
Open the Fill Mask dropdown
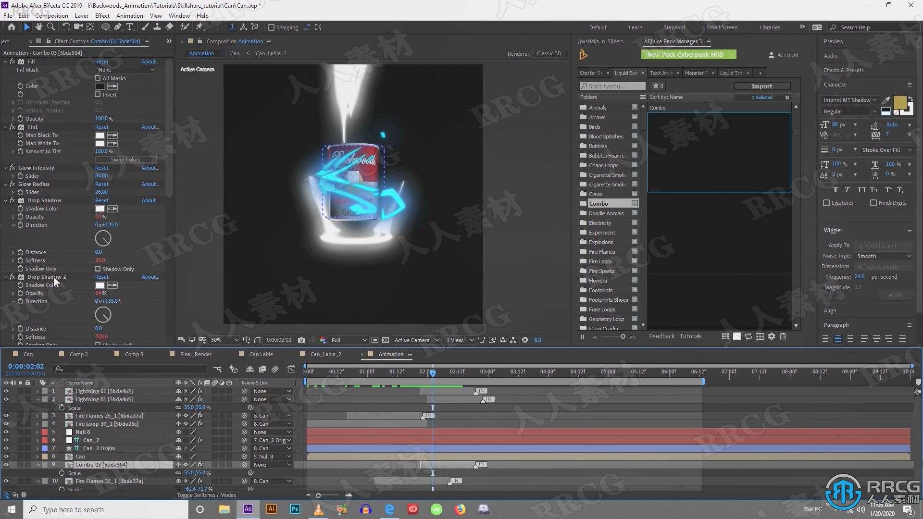tap(126, 70)
